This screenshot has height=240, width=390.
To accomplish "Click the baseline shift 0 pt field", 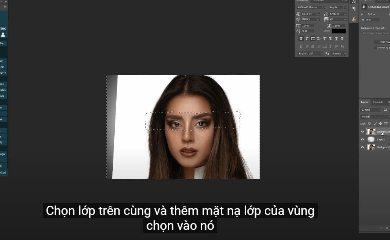I will [x=308, y=31].
